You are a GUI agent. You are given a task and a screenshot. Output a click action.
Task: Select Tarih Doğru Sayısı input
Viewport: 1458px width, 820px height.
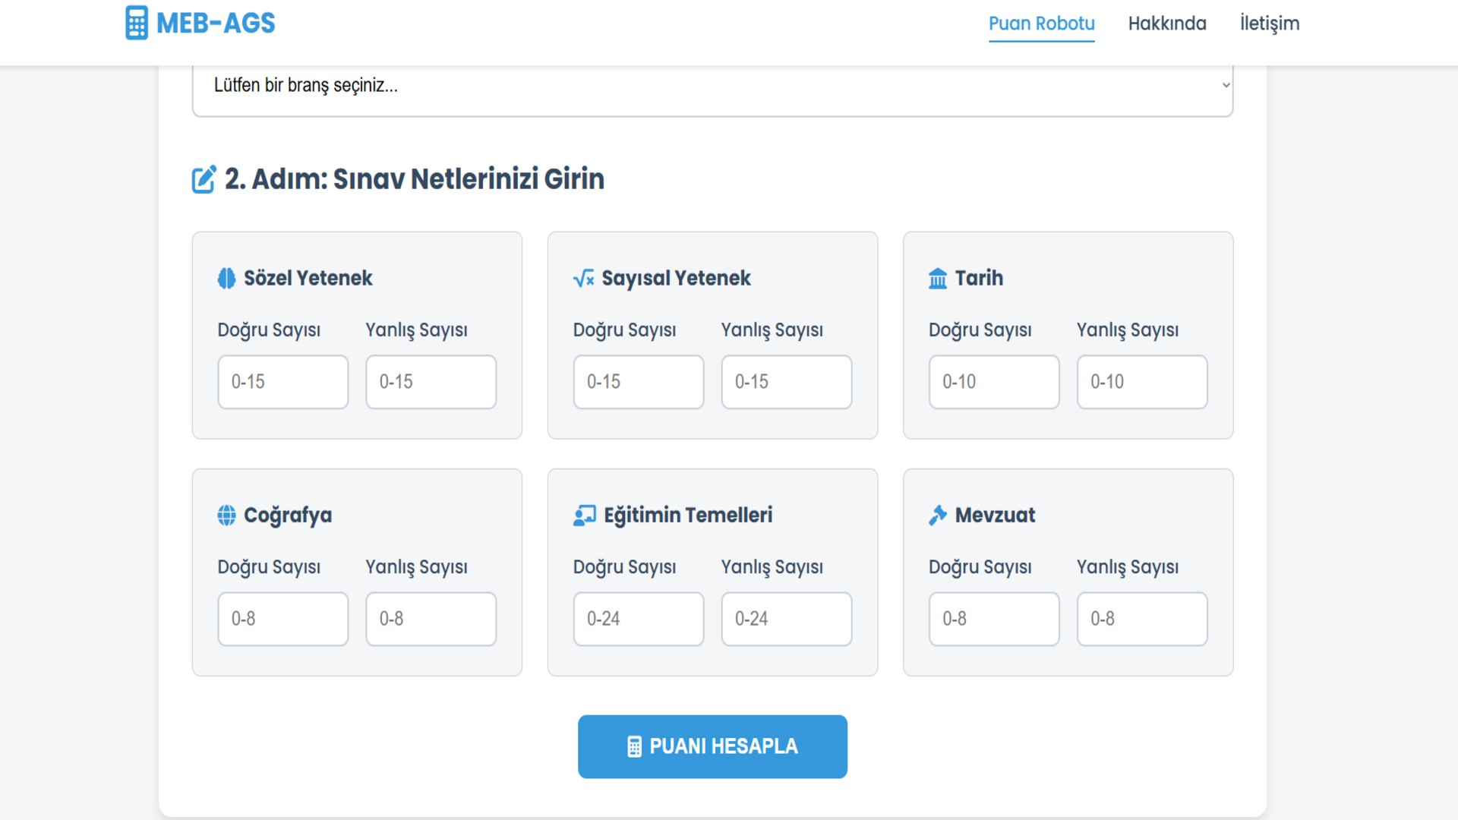pos(993,382)
